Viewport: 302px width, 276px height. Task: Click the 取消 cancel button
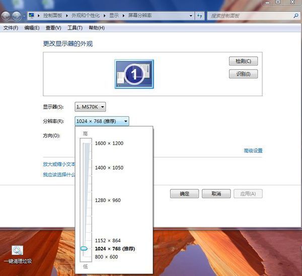click(216, 194)
